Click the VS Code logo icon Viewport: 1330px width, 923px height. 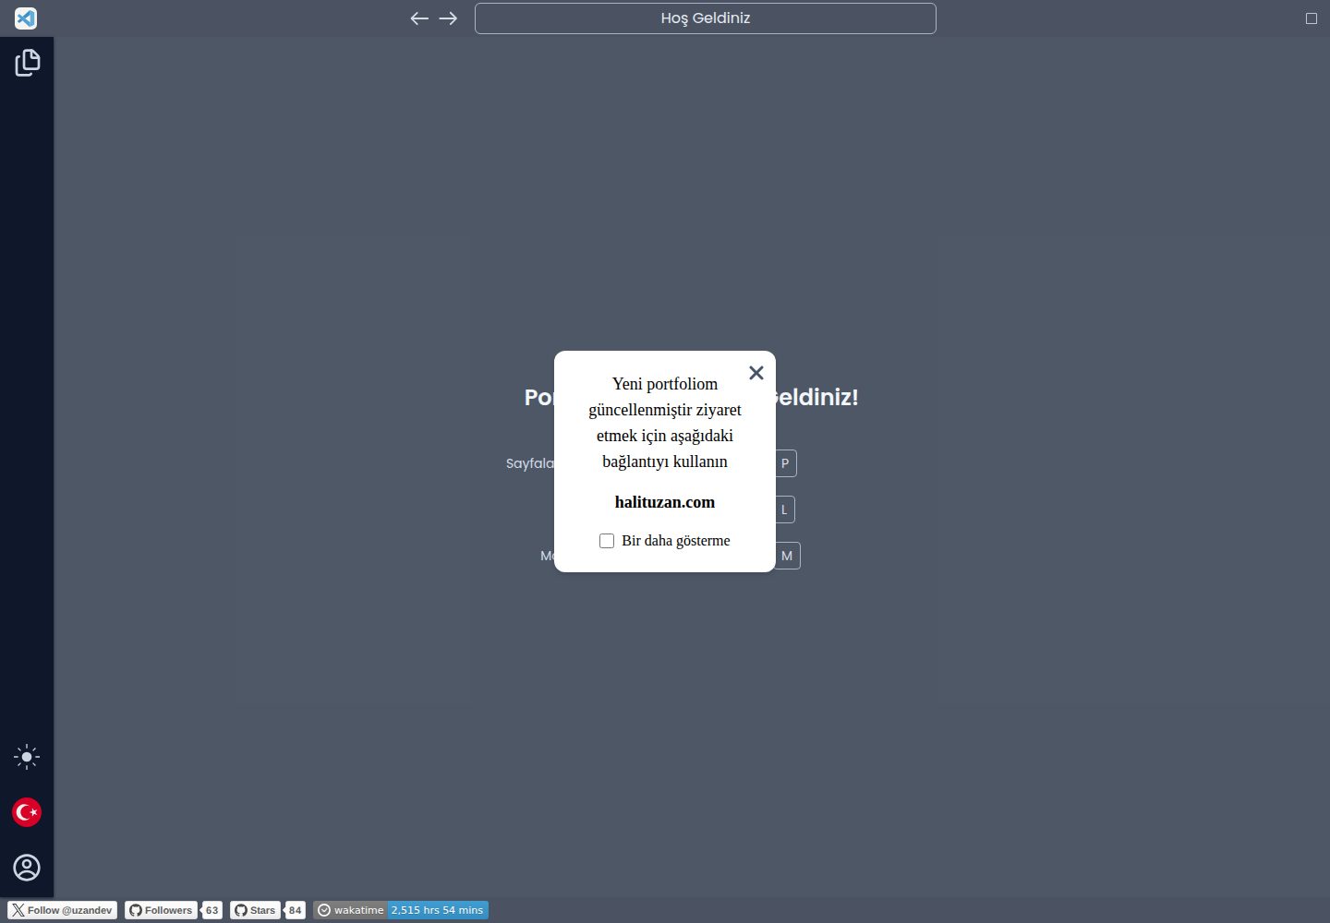(26, 18)
